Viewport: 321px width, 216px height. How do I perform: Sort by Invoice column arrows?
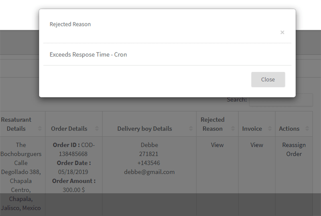click(270, 129)
